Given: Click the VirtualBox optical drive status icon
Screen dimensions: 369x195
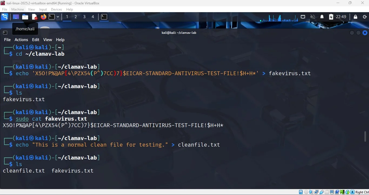Looking at the screenshot, I should click(x=306, y=192).
